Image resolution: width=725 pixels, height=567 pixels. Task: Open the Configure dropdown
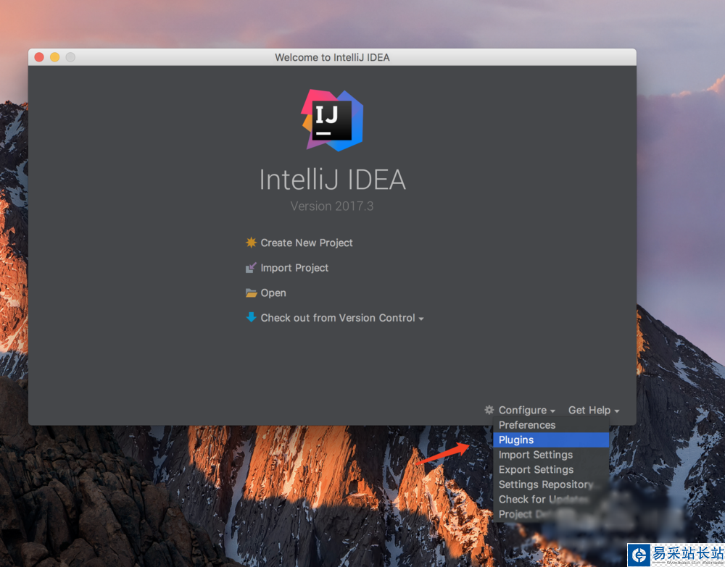526,410
